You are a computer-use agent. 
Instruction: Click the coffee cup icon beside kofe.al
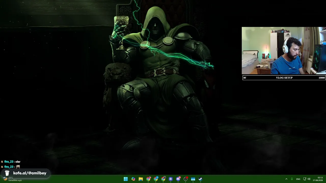(x=7, y=173)
